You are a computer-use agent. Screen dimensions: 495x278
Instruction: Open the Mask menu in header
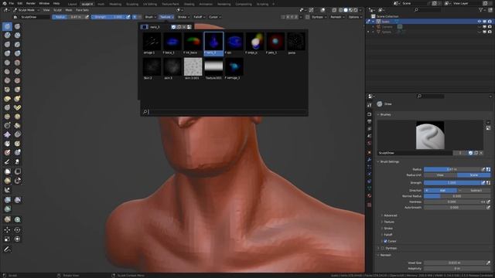tap(69, 10)
